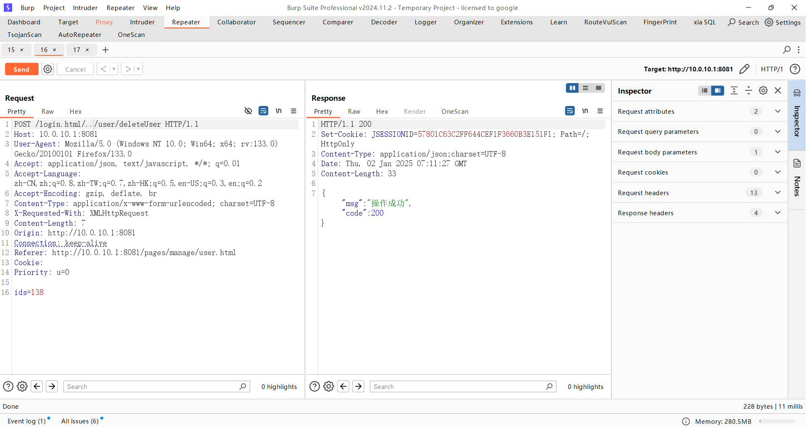Close Repeater tab 17
The height and width of the screenshot is (428, 806).
click(x=87, y=50)
